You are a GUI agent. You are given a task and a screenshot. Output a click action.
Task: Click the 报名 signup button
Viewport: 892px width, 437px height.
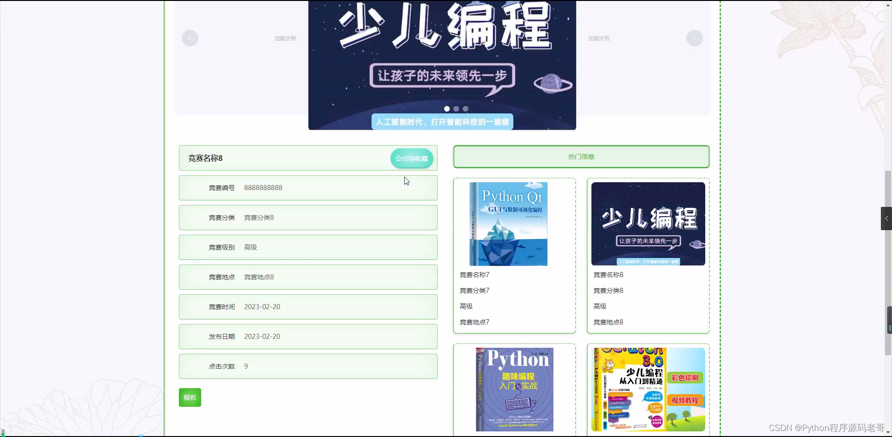(190, 397)
